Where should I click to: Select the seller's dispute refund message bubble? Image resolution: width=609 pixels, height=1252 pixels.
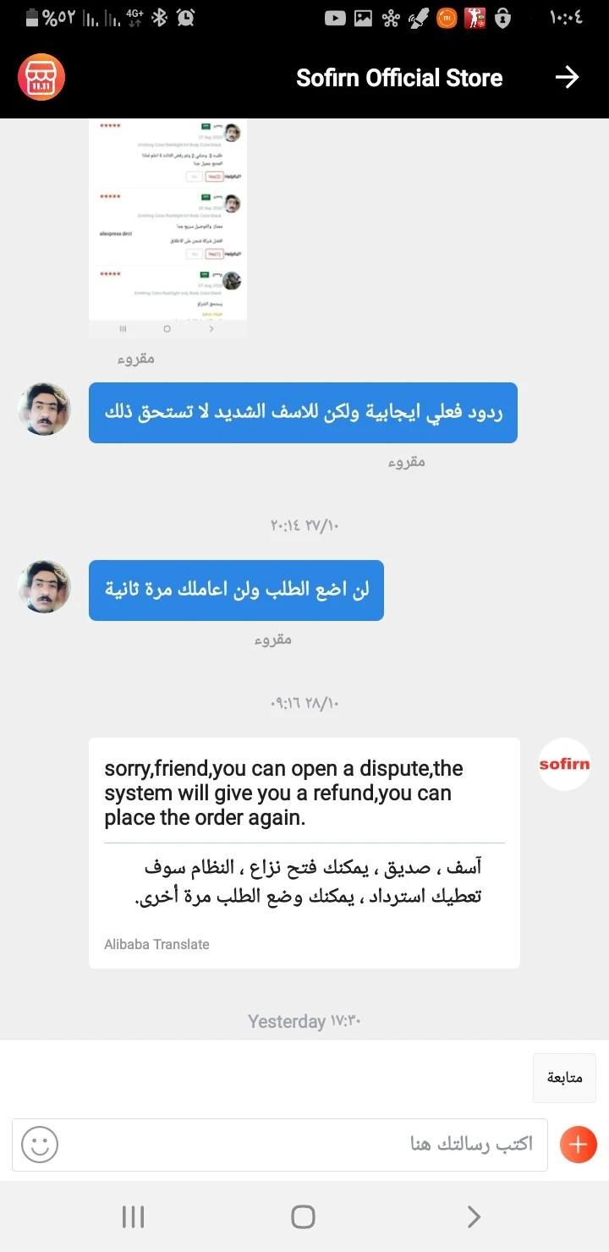click(x=304, y=853)
